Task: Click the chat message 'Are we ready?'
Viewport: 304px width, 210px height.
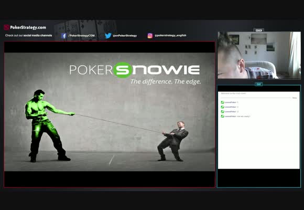Action: (x=244, y=116)
